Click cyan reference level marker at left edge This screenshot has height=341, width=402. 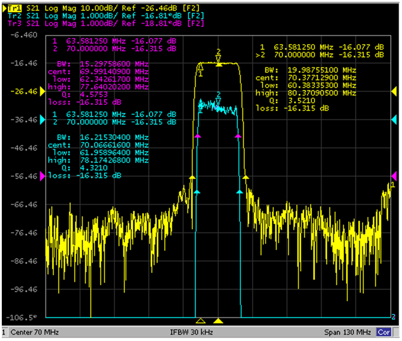pos(42,120)
